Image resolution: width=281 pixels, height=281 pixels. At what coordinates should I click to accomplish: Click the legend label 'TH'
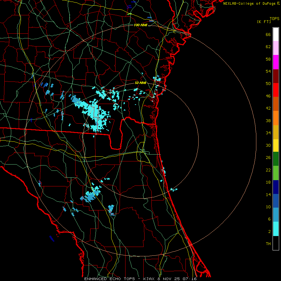268,244
